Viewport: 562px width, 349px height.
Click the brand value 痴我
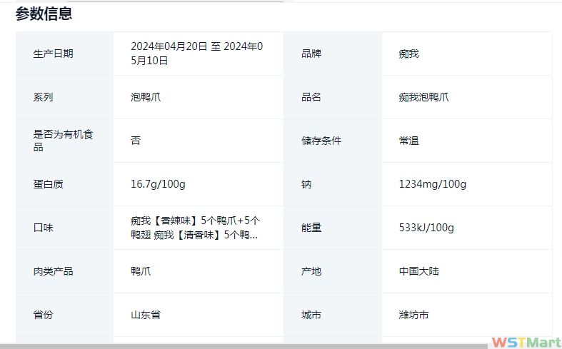coord(408,54)
